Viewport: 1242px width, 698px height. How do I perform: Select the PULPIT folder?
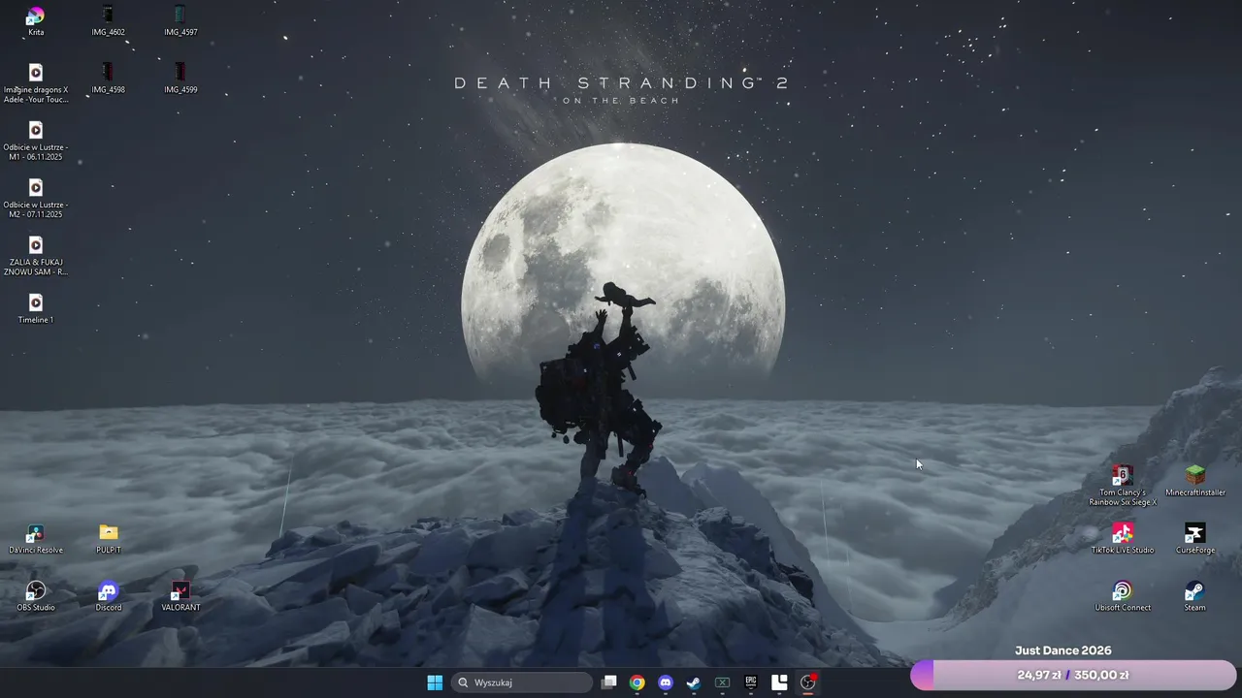pos(109,539)
